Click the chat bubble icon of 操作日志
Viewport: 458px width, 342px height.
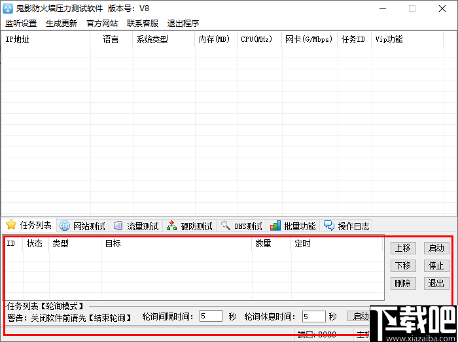329,226
